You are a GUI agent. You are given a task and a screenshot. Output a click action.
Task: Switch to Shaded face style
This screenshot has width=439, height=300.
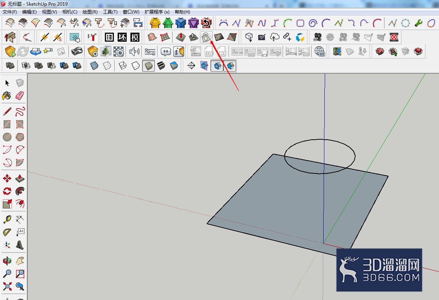(x=148, y=66)
